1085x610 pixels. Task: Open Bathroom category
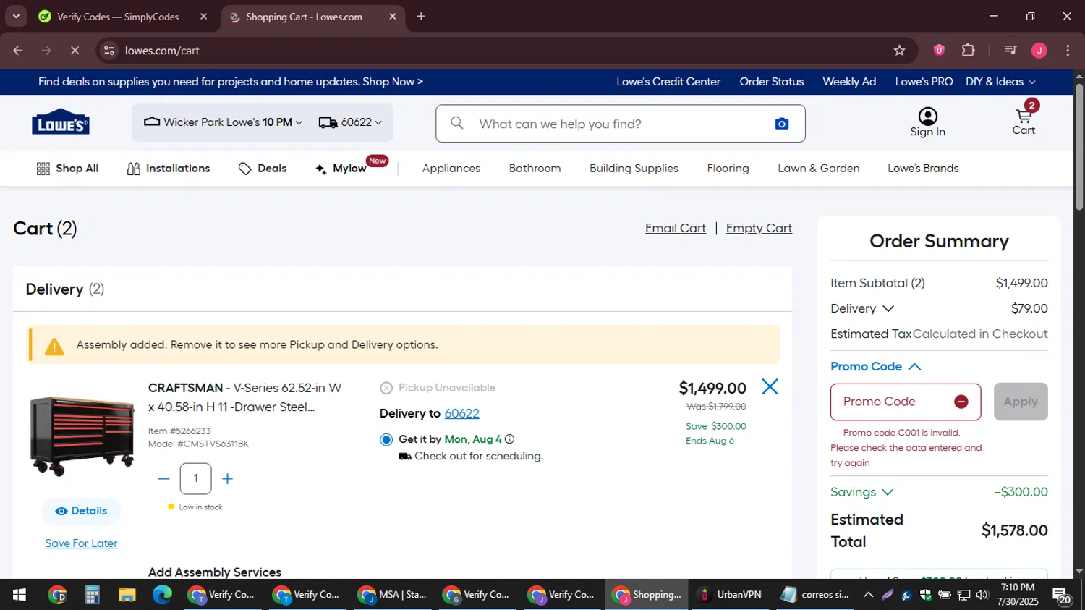point(535,169)
